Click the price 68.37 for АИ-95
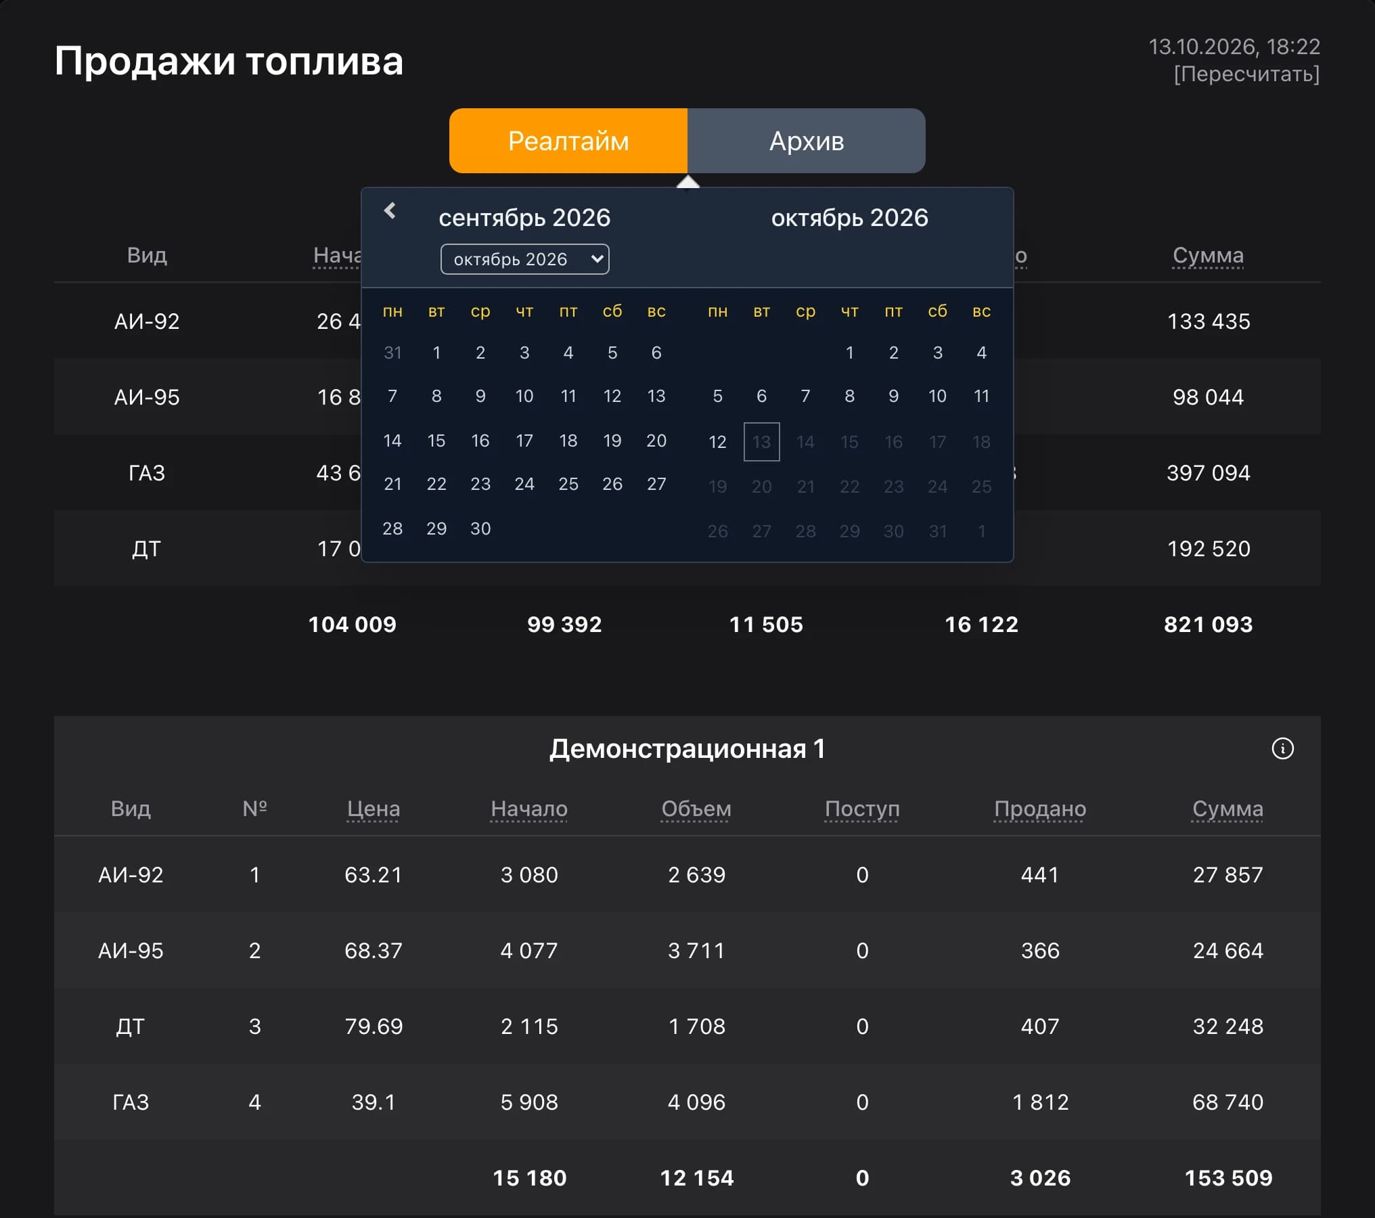Viewport: 1375px width, 1218px height. pos(374,951)
